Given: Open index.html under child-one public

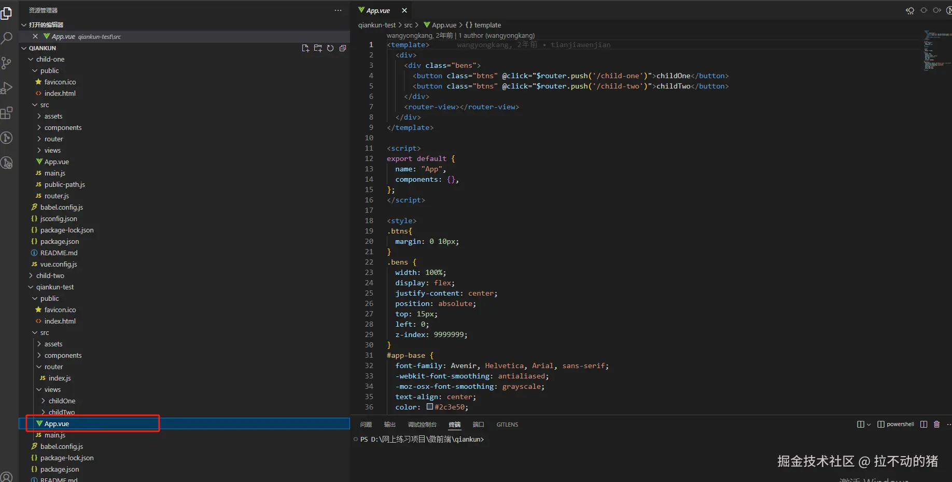Looking at the screenshot, I should point(60,93).
